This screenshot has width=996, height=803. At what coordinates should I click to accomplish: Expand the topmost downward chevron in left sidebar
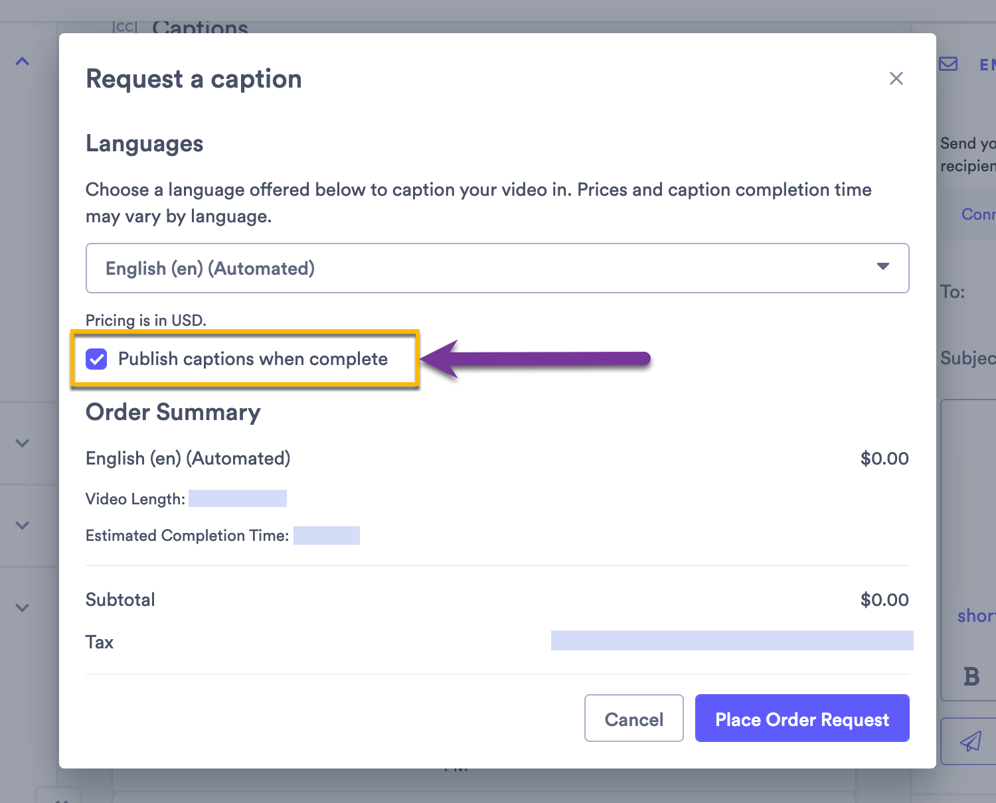[x=23, y=443]
